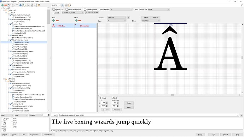This screenshot has height=137, width=244.
Task: Click the Apply button
Action: (x=200, y=135)
